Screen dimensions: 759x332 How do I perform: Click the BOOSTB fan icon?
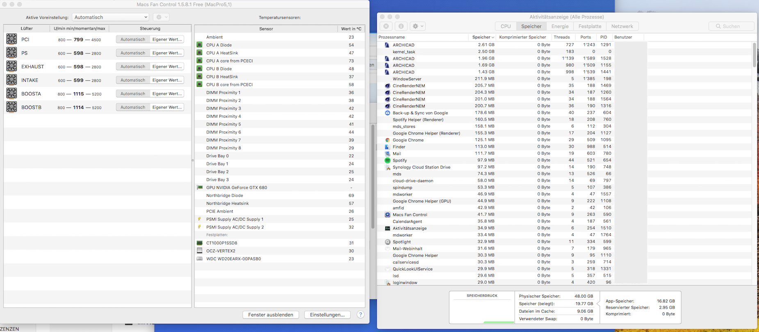11,107
